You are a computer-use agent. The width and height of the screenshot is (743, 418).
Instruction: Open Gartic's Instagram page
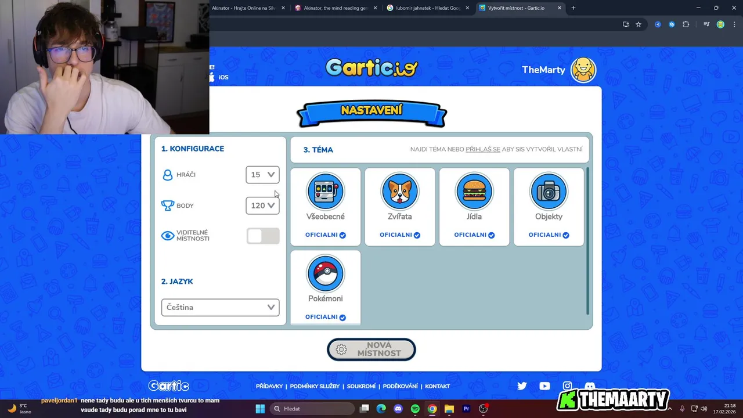pyautogui.click(x=567, y=386)
